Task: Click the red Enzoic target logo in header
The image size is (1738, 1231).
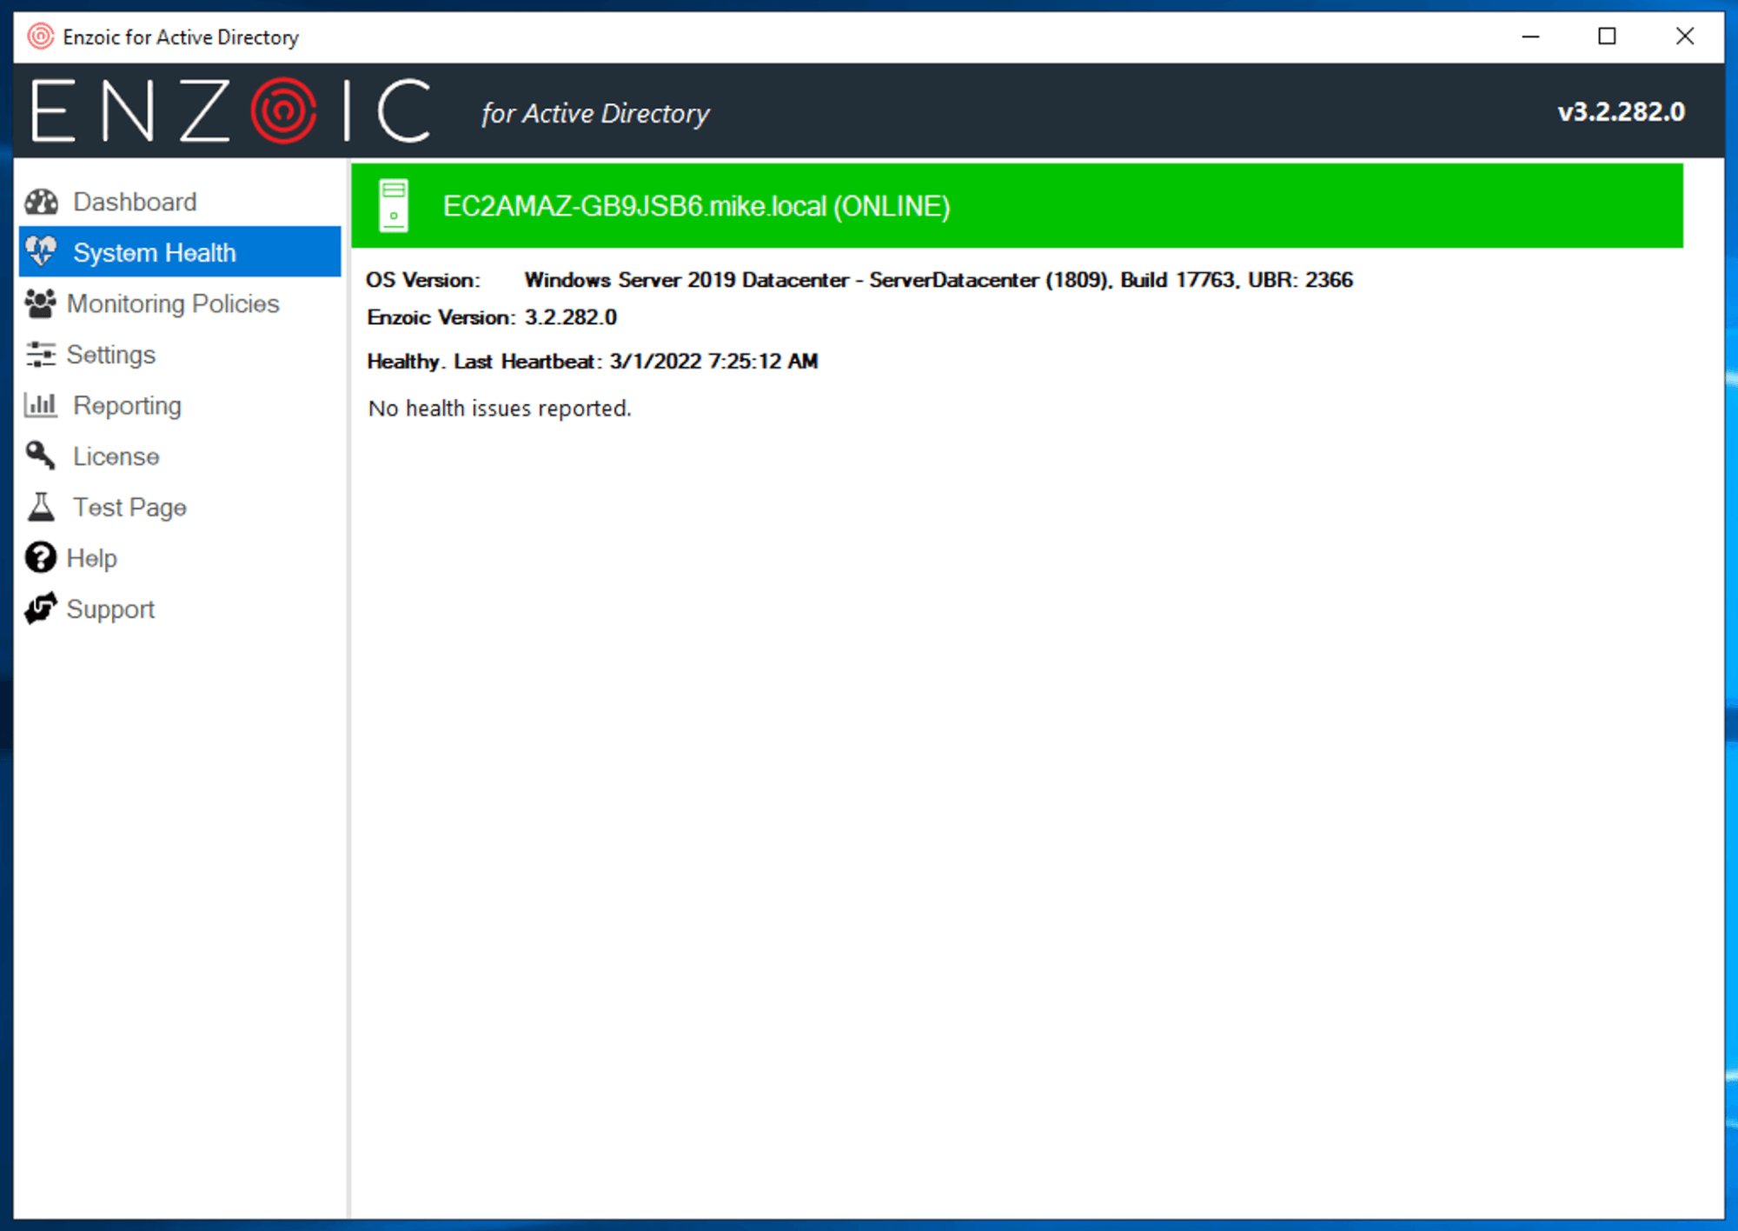Action: 283,110
